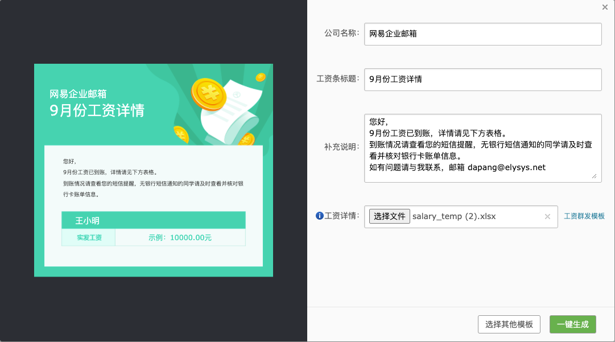Open the 工资群发模板 link
Image resolution: width=615 pixels, height=342 pixels.
[x=584, y=216]
